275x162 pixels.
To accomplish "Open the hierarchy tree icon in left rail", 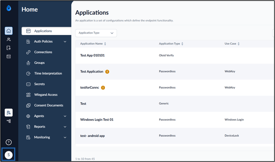I will [x=9, y=121].
